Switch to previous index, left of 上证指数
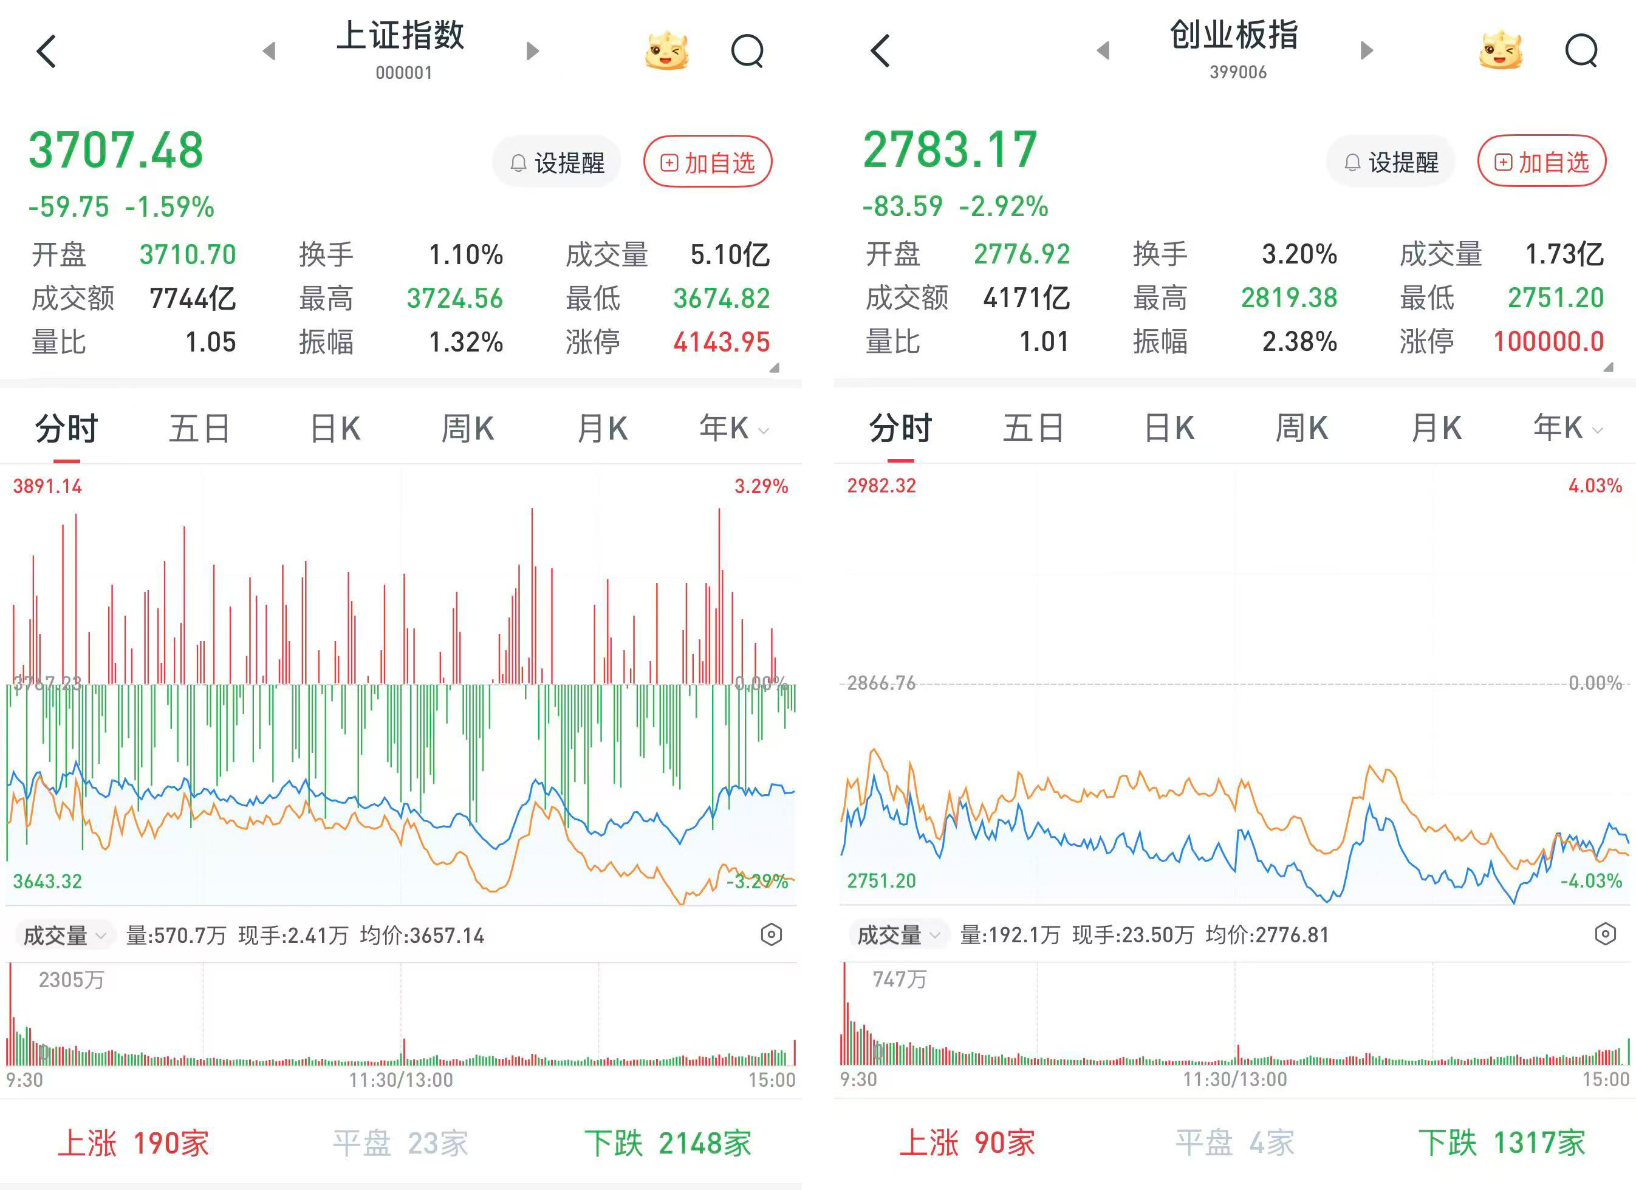Screen dimensions: 1636x1190 tap(269, 51)
